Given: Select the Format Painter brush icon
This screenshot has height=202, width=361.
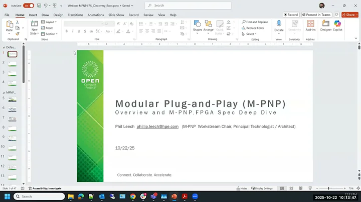Looking at the screenshot, I should pyautogui.click(x=17, y=33).
